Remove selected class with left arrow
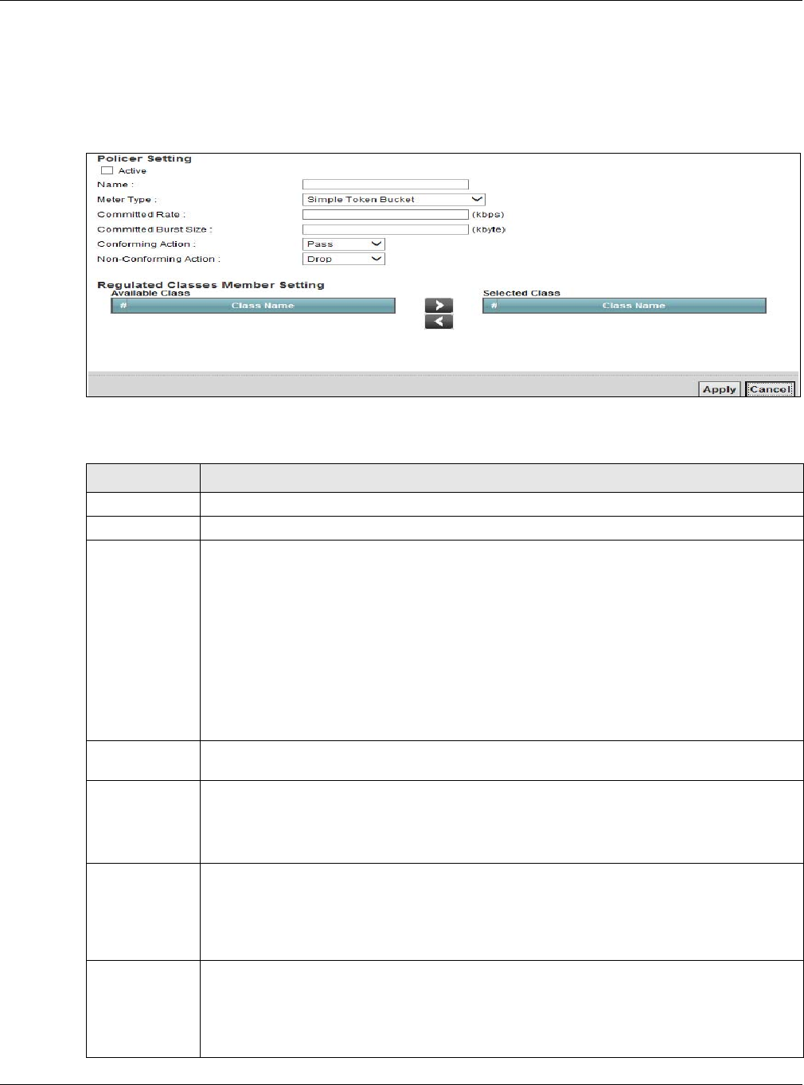This screenshot has height=1085, width=804. click(439, 322)
